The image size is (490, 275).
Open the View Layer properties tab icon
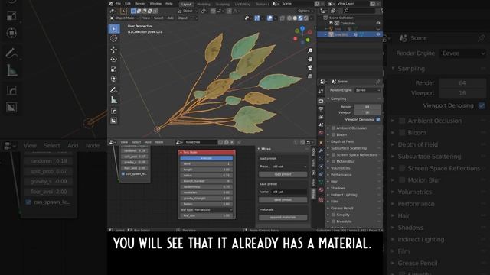(321, 117)
